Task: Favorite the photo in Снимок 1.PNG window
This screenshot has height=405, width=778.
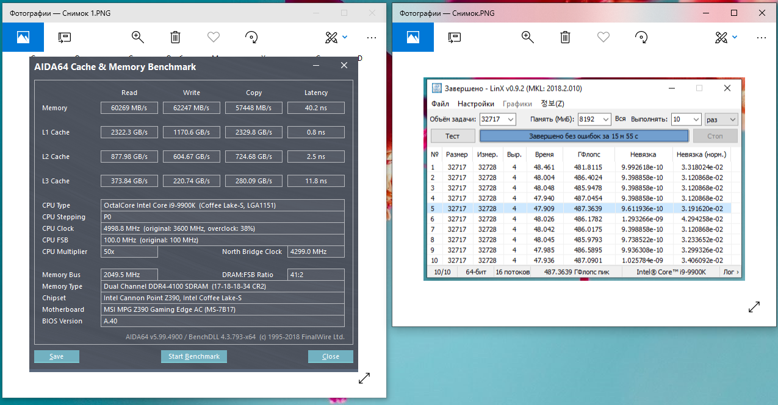Action: pyautogui.click(x=213, y=37)
